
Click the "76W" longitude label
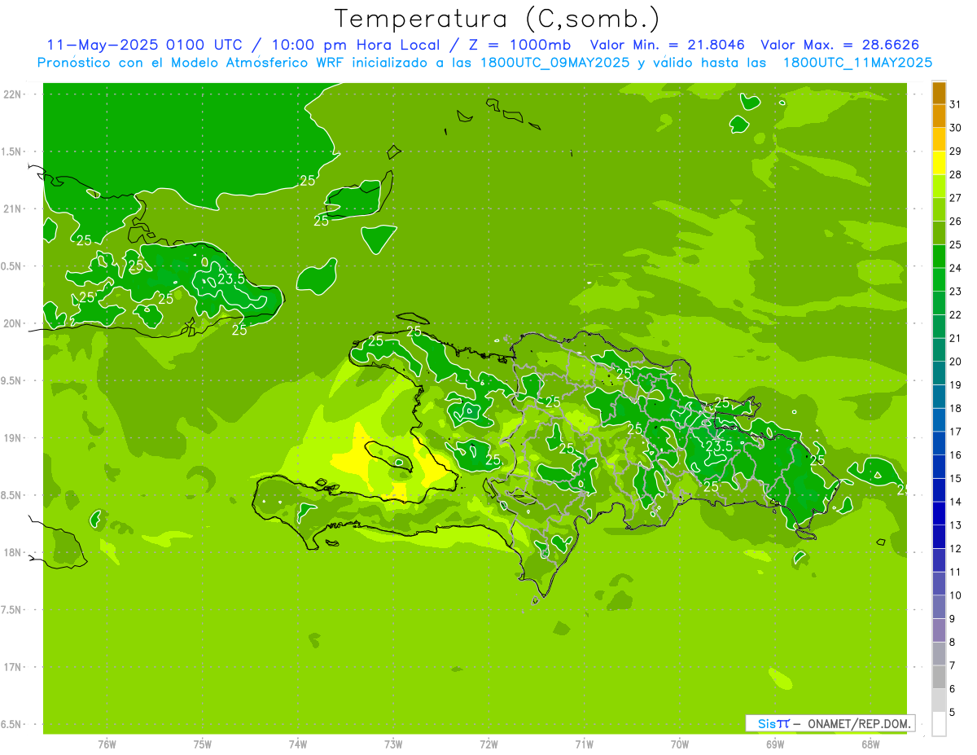[x=107, y=744]
